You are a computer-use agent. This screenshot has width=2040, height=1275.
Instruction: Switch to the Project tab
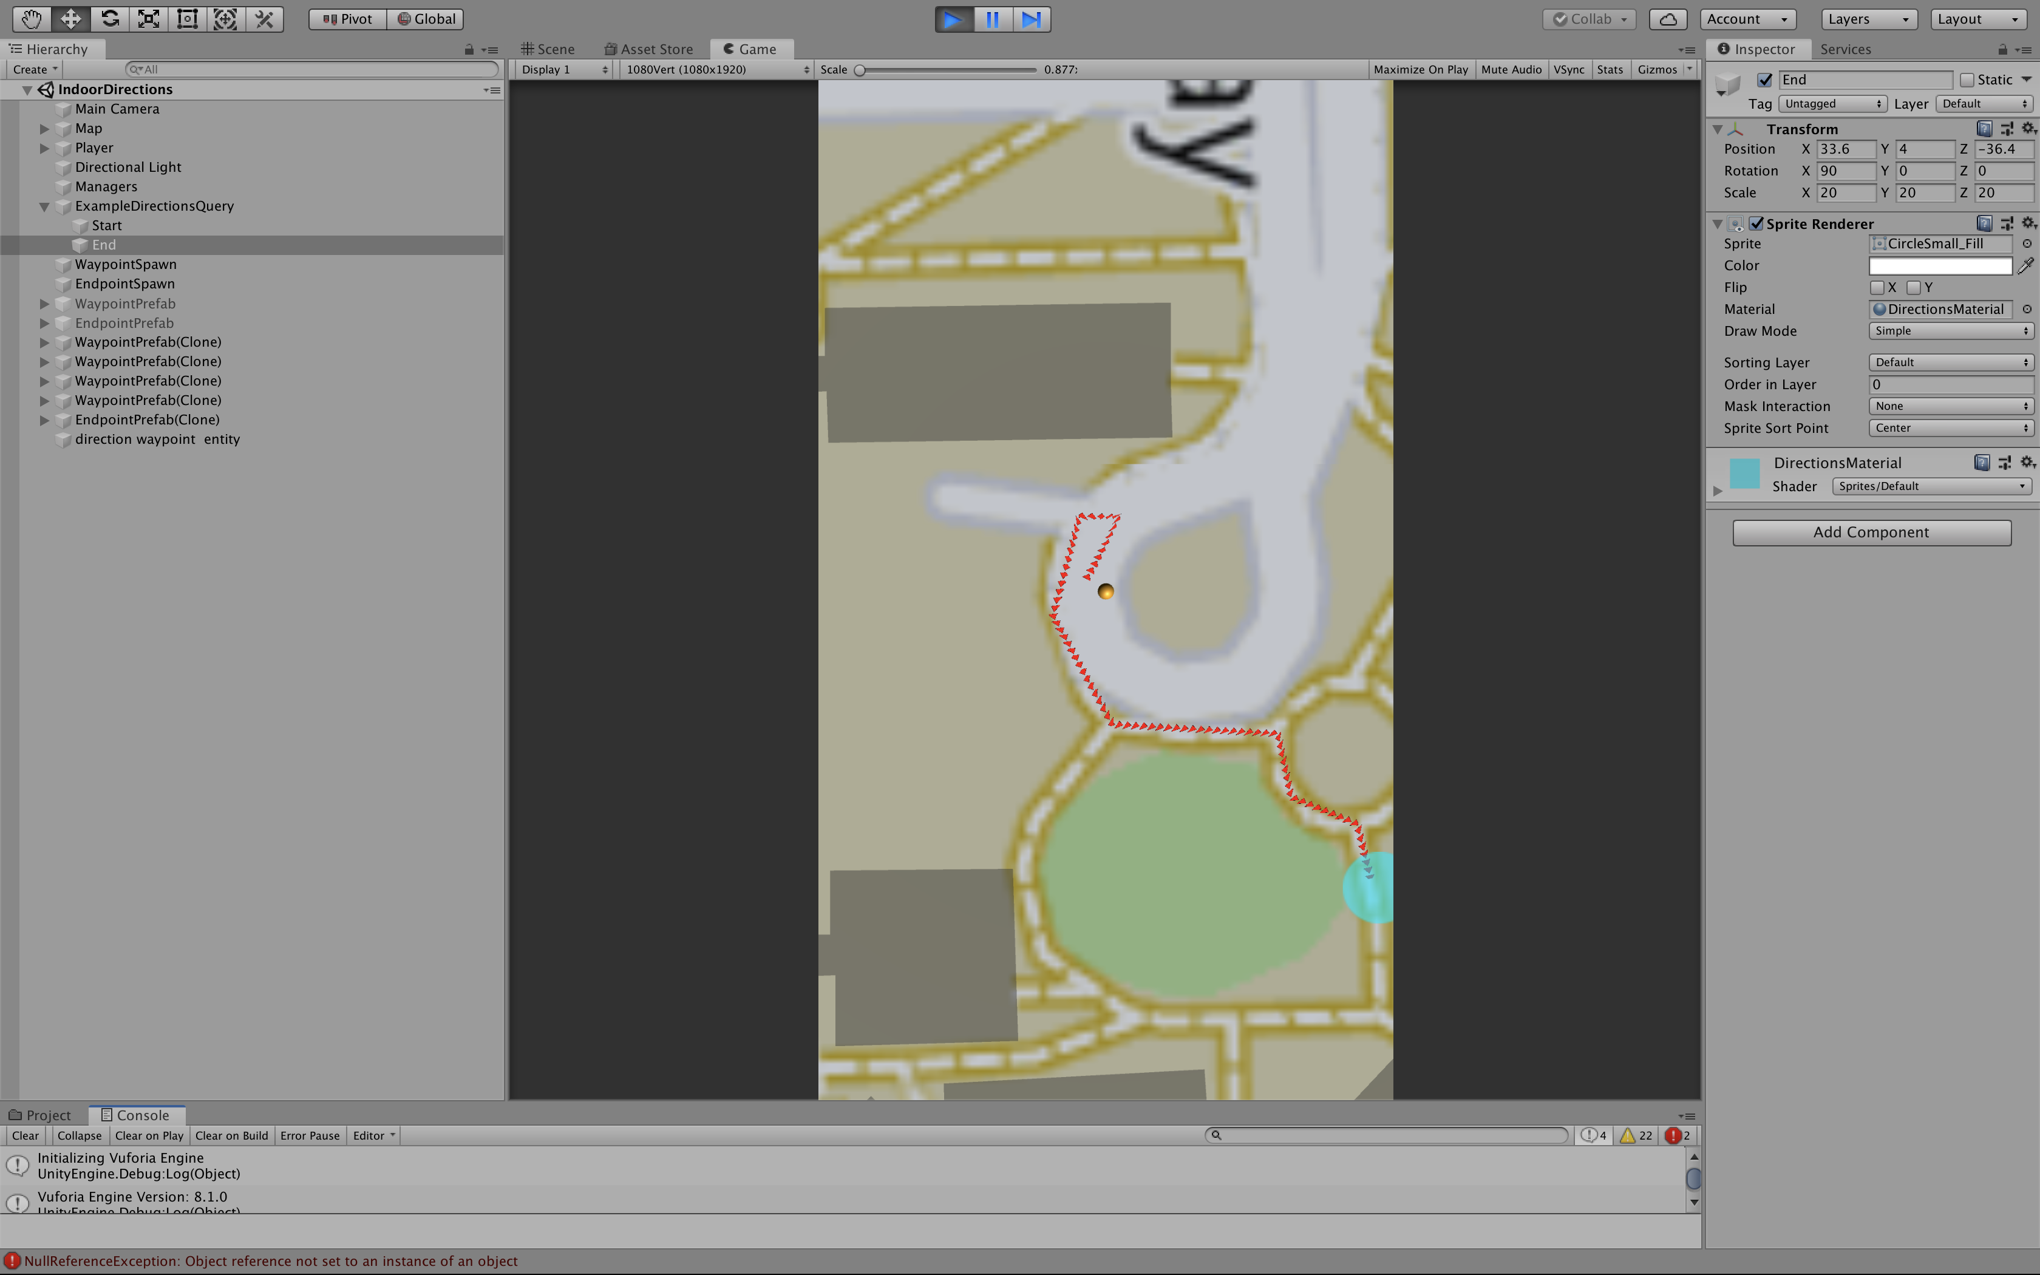pos(41,1115)
